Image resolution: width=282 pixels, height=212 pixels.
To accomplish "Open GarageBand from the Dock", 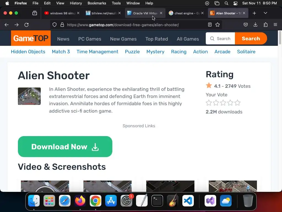I will [173, 201].
